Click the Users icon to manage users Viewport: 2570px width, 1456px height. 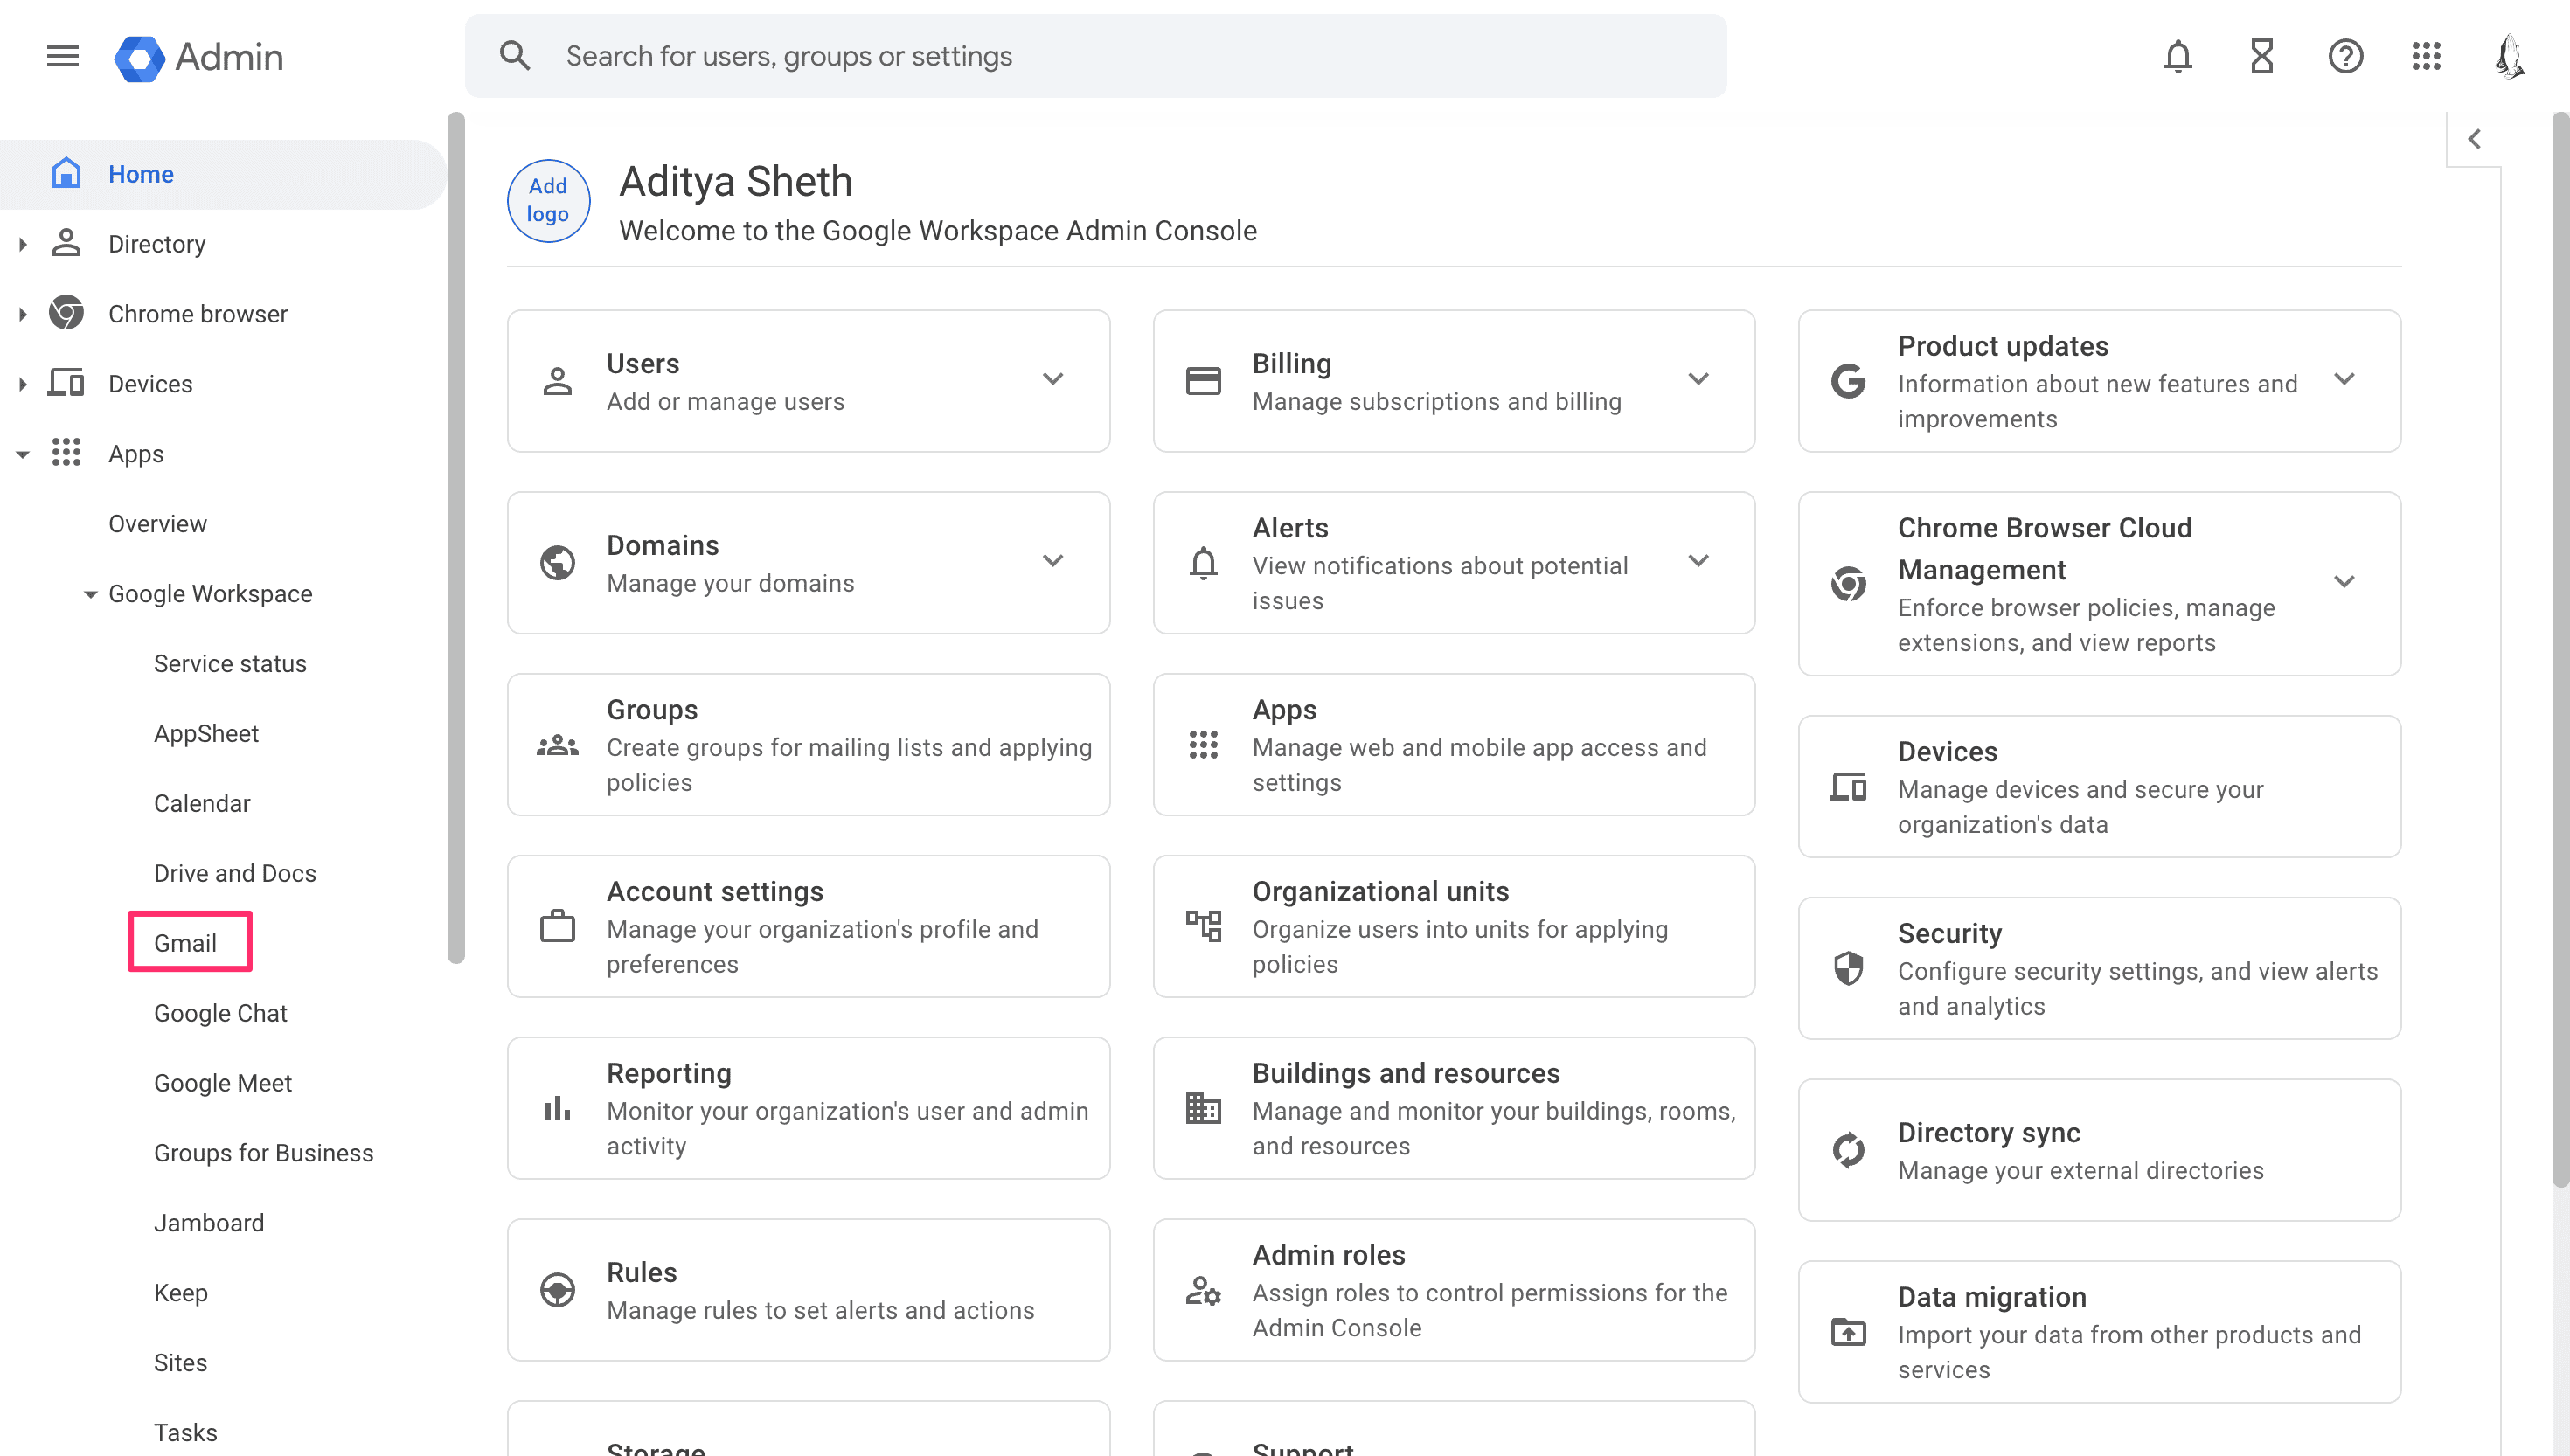(x=556, y=379)
